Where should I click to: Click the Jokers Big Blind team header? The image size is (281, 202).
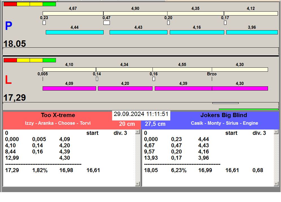224,115
